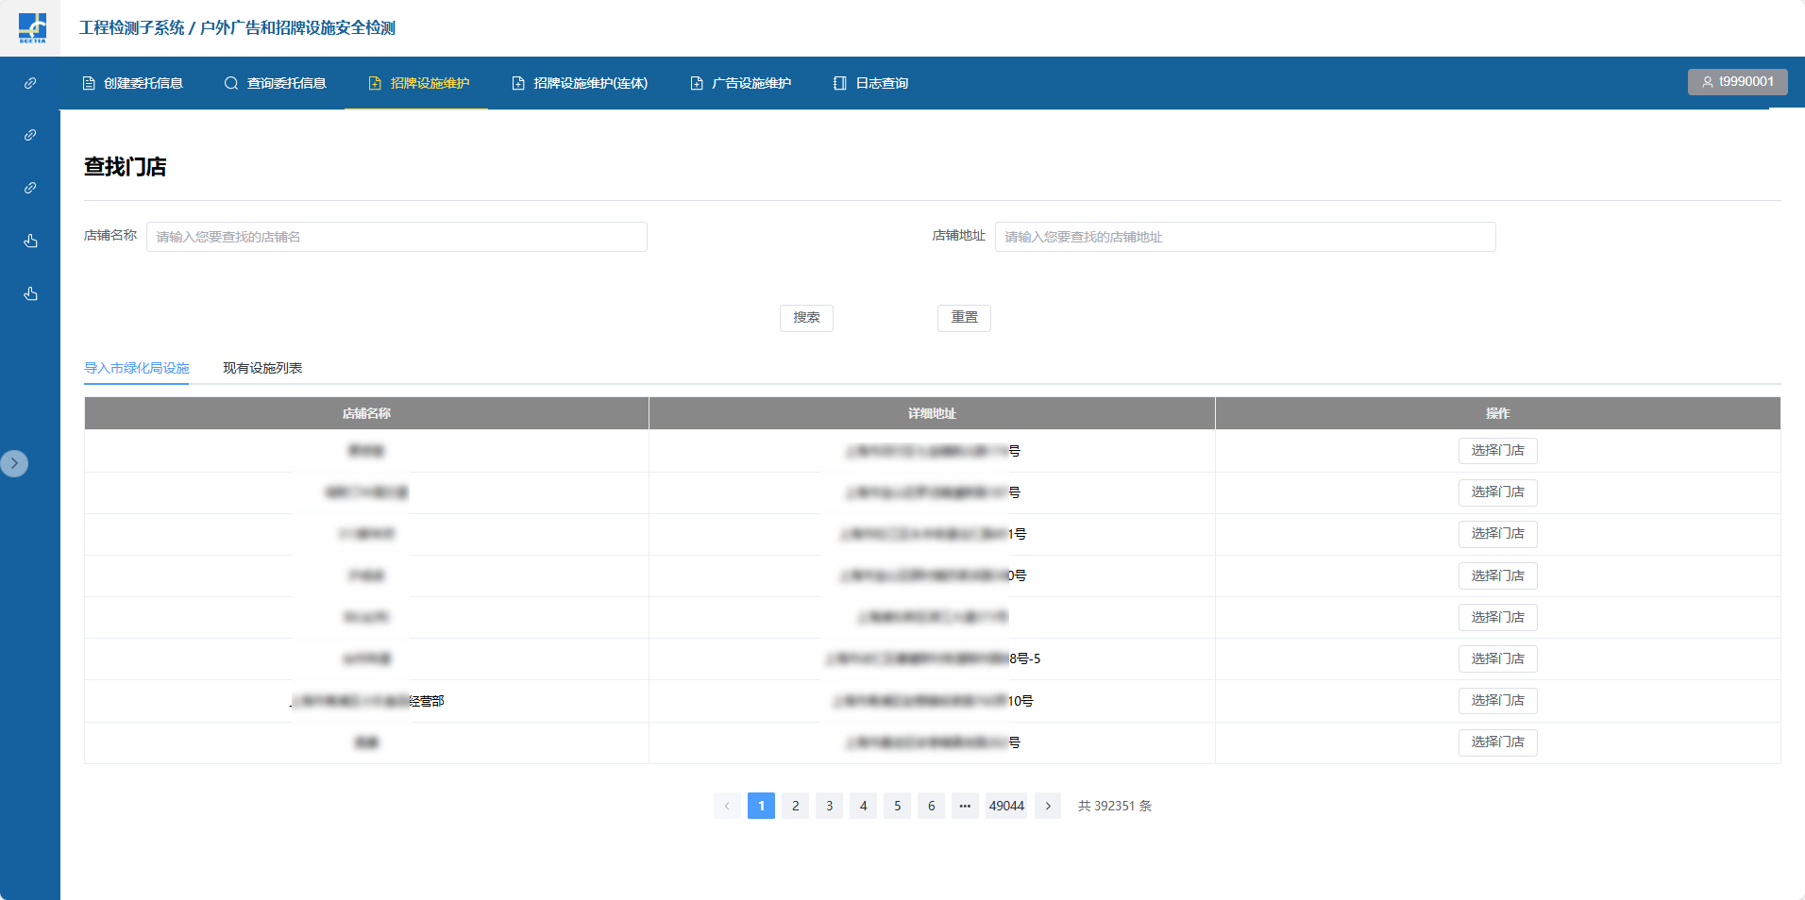
Task: Focus the 店铺名称 input field
Action: pos(396,237)
